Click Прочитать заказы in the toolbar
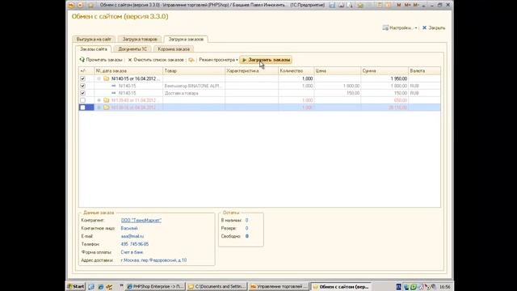This screenshot has height=291, width=517. tap(101, 60)
